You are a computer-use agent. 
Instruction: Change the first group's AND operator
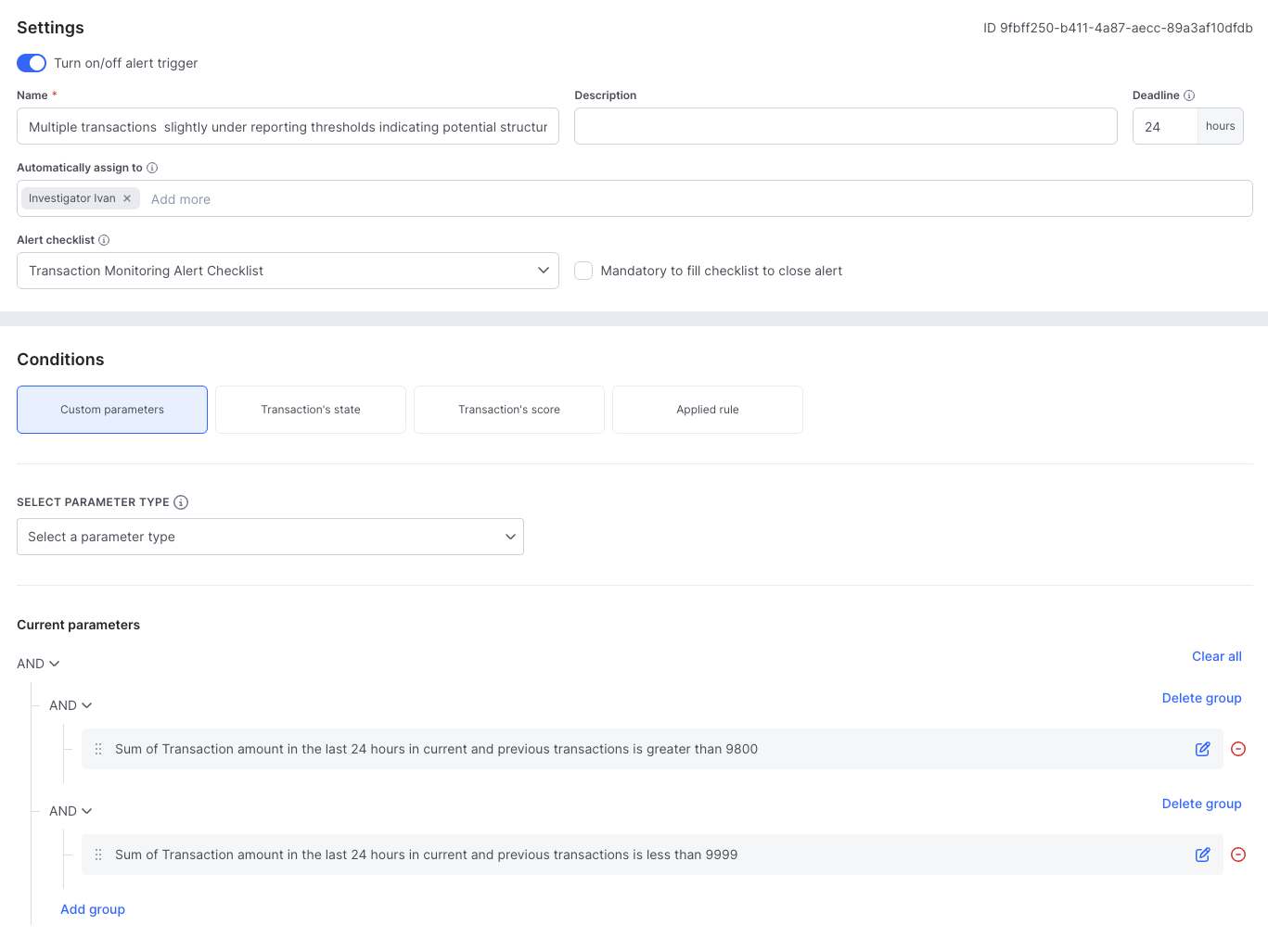70,705
